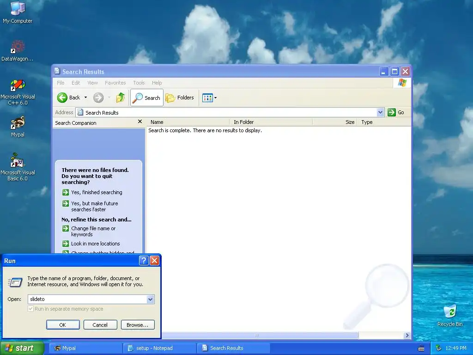Screen dimensions: 473x355
Task: Open the DataWagon desktop shortcut
Action: click(18, 51)
